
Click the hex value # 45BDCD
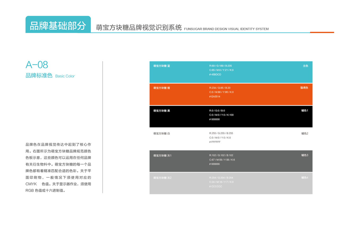point(215,75)
